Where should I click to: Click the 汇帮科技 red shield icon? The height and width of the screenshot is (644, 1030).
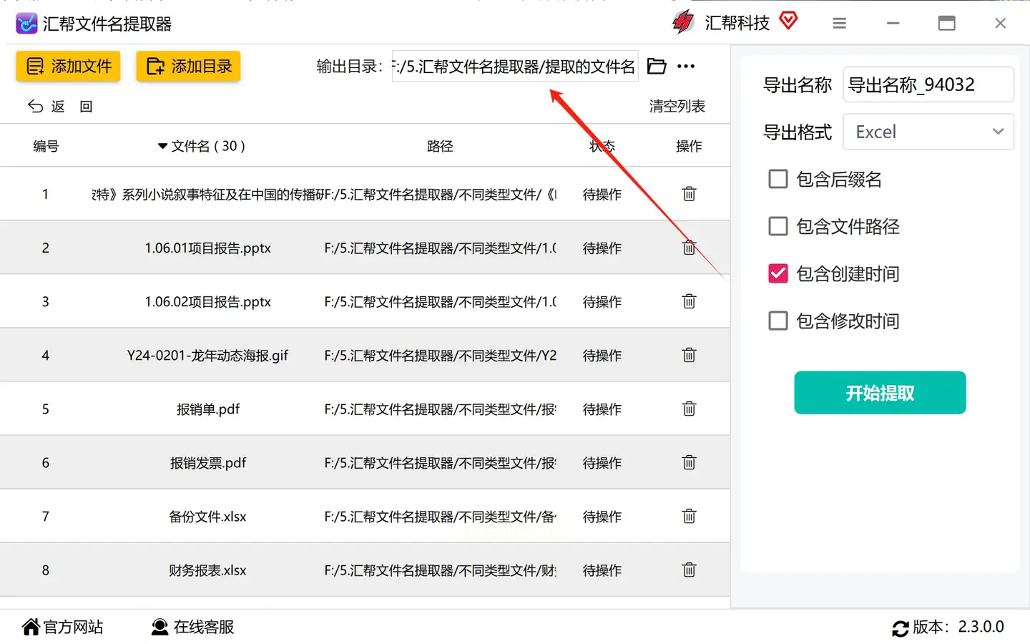click(788, 21)
